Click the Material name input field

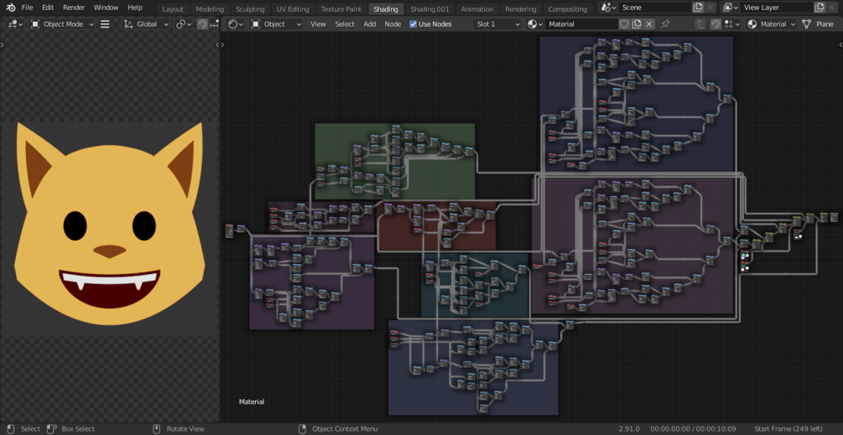point(581,24)
